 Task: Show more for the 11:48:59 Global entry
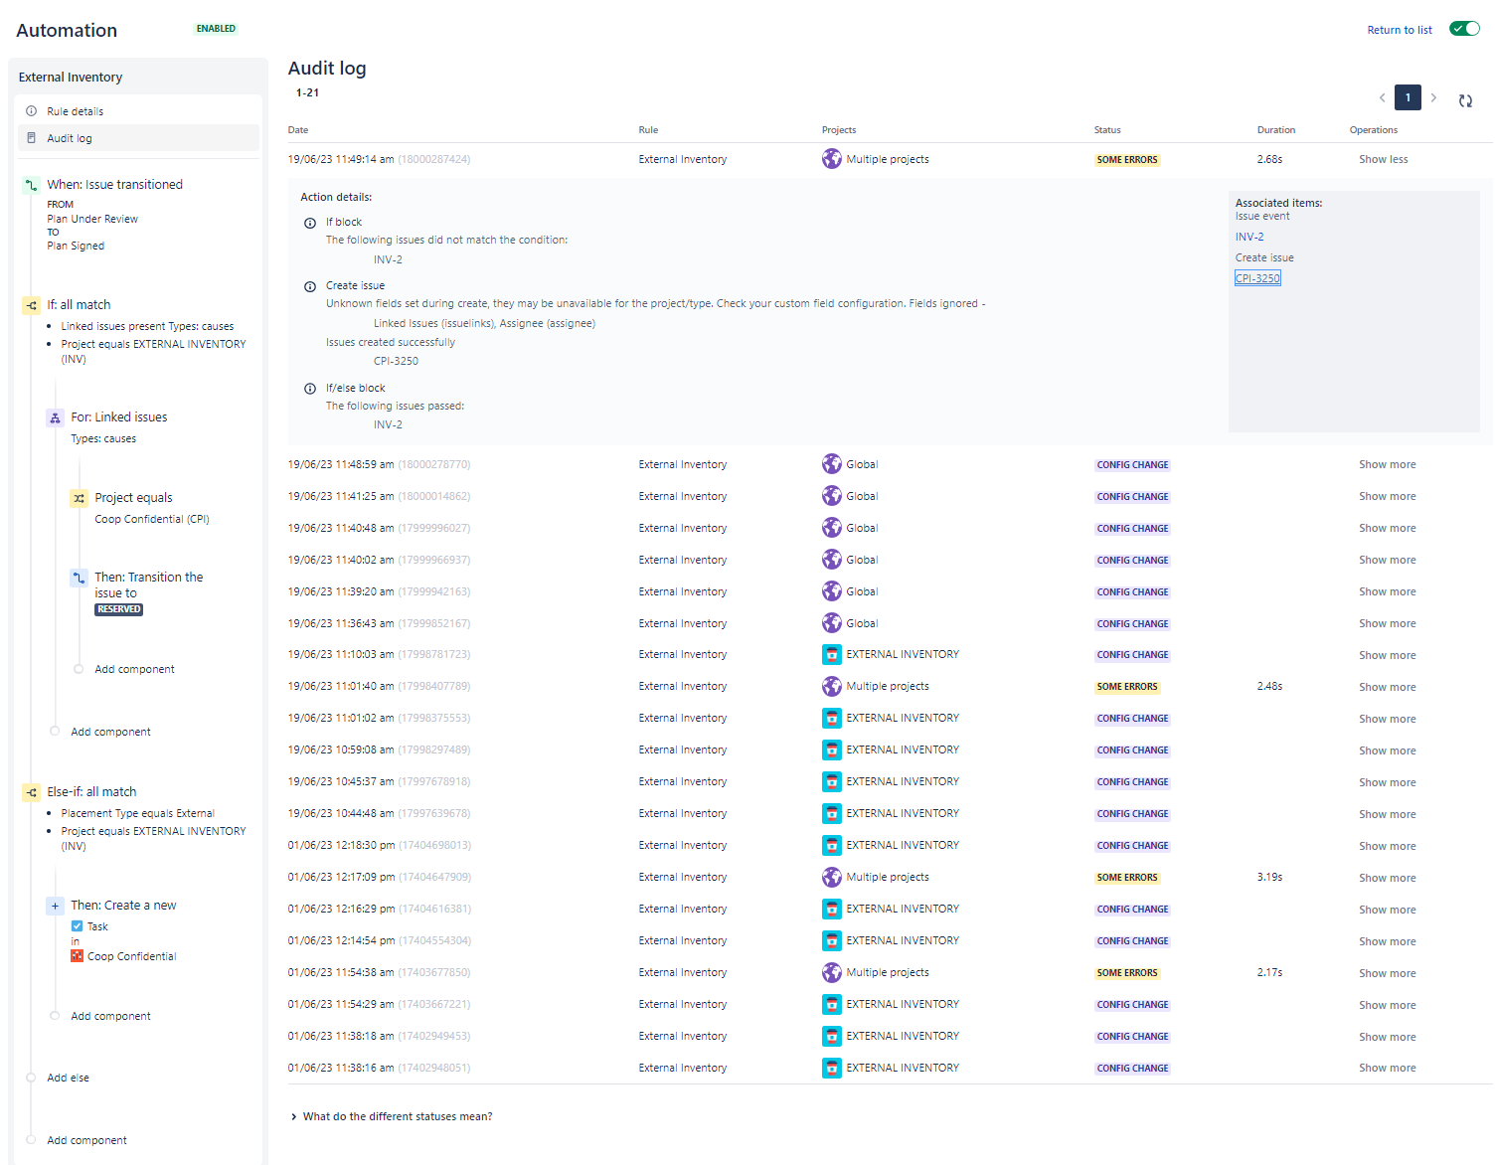point(1387,463)
